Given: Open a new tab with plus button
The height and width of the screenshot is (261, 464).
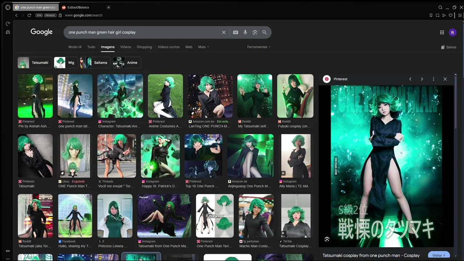Looking at the screenshot, I should 108,7.
